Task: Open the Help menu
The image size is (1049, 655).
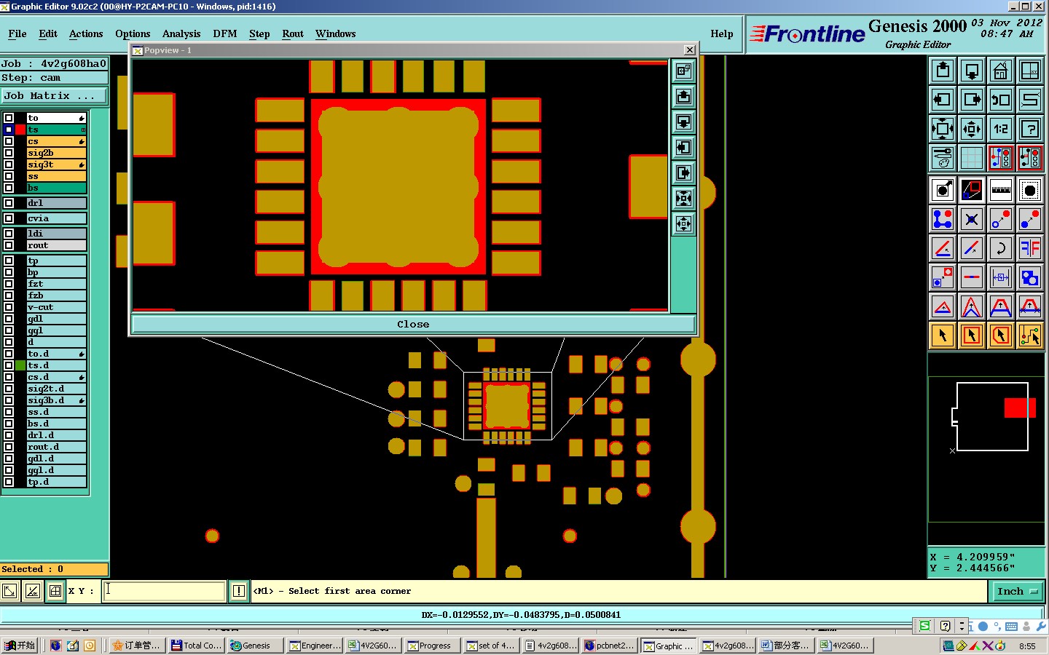Action: pos(722,33)
